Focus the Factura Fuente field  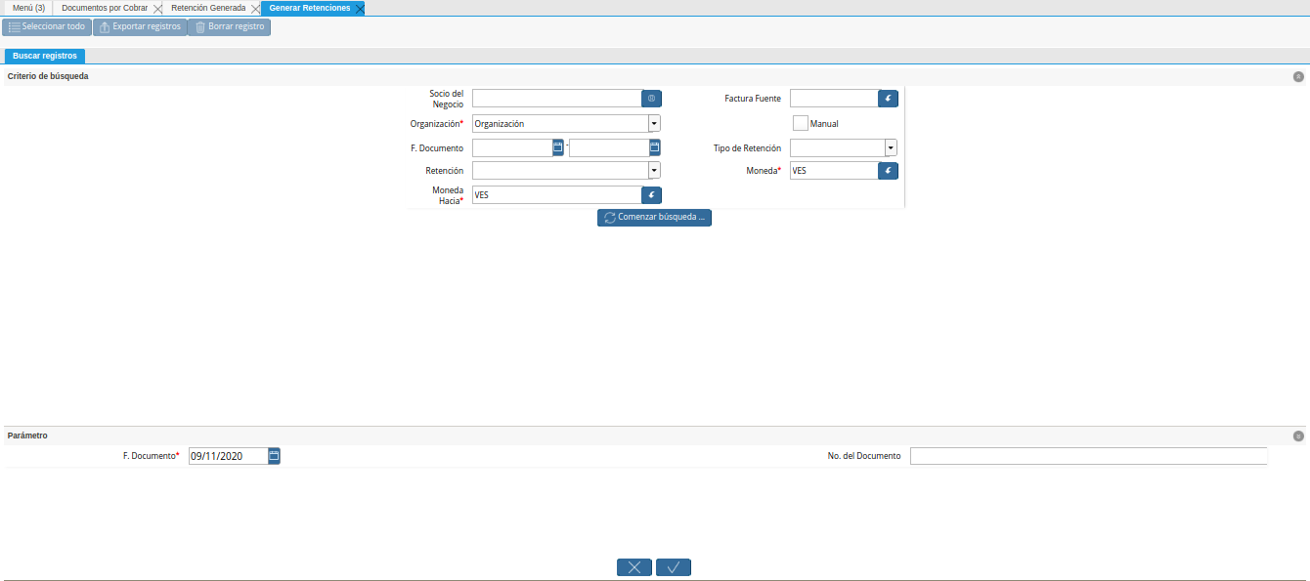pyautogui.click(x=834, y=99)
